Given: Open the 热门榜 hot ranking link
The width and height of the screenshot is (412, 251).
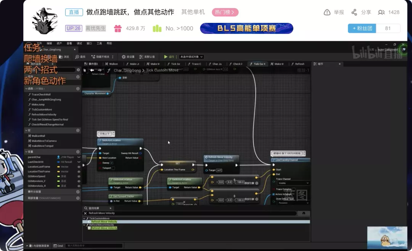Looking at the screenshot, I should (225, 12).
